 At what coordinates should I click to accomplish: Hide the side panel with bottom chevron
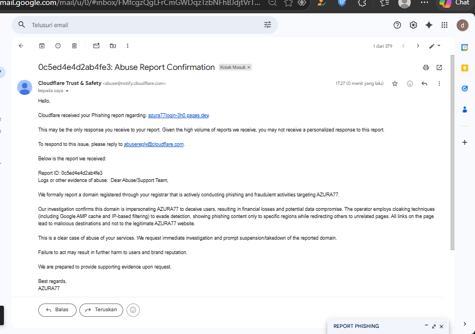click(x=464, y=323)
